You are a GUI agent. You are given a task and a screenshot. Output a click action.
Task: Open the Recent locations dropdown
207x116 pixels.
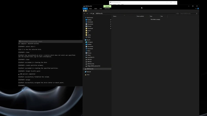(89, 13)
